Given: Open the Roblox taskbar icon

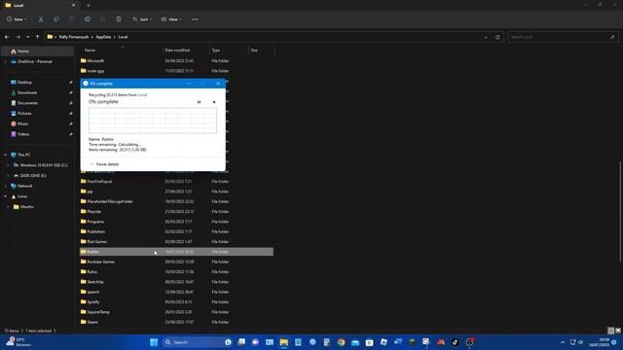Looking at the screenshot, I should (x=384, y=342).
